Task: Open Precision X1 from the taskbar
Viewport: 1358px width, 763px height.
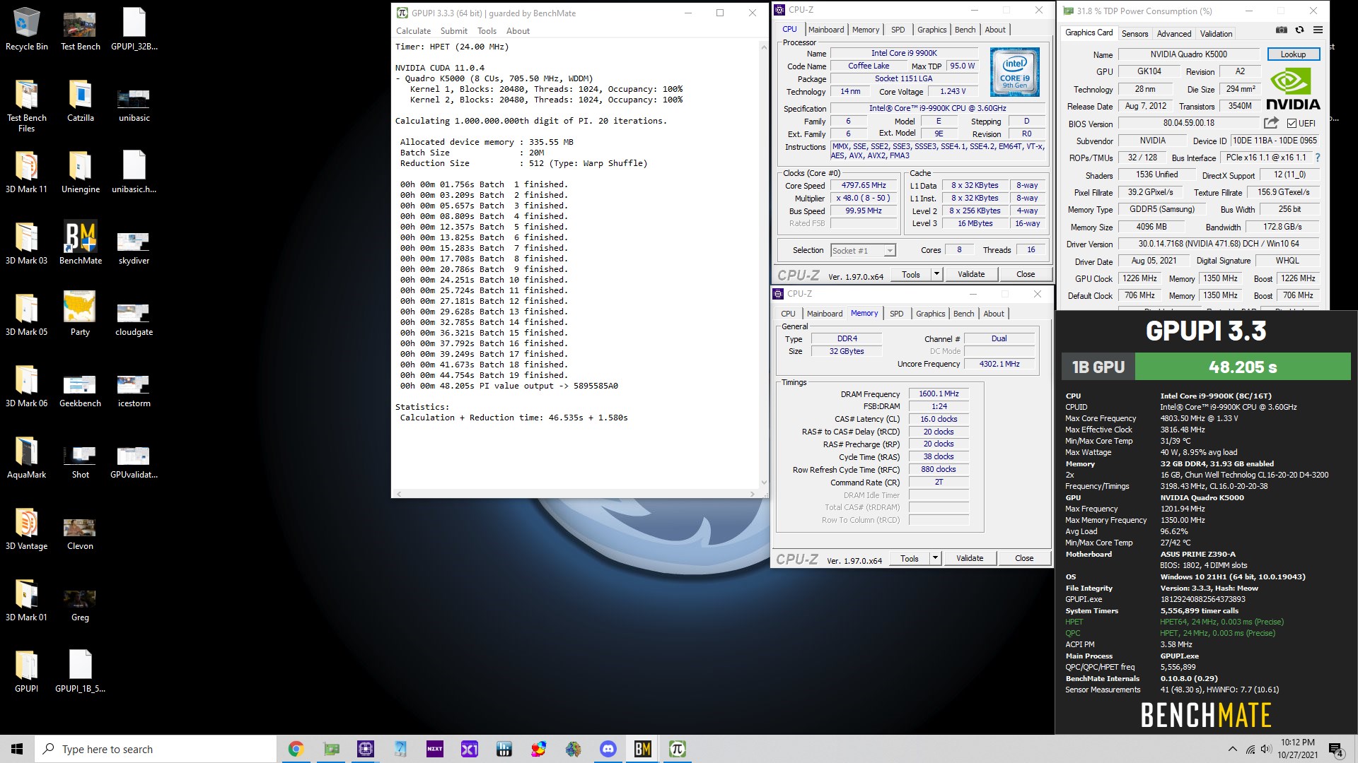Action: pyautogui.click(x=470, y=749)
